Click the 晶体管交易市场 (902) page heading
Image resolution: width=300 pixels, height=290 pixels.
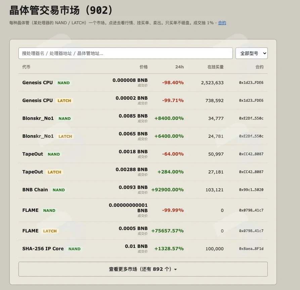point(61,10)
